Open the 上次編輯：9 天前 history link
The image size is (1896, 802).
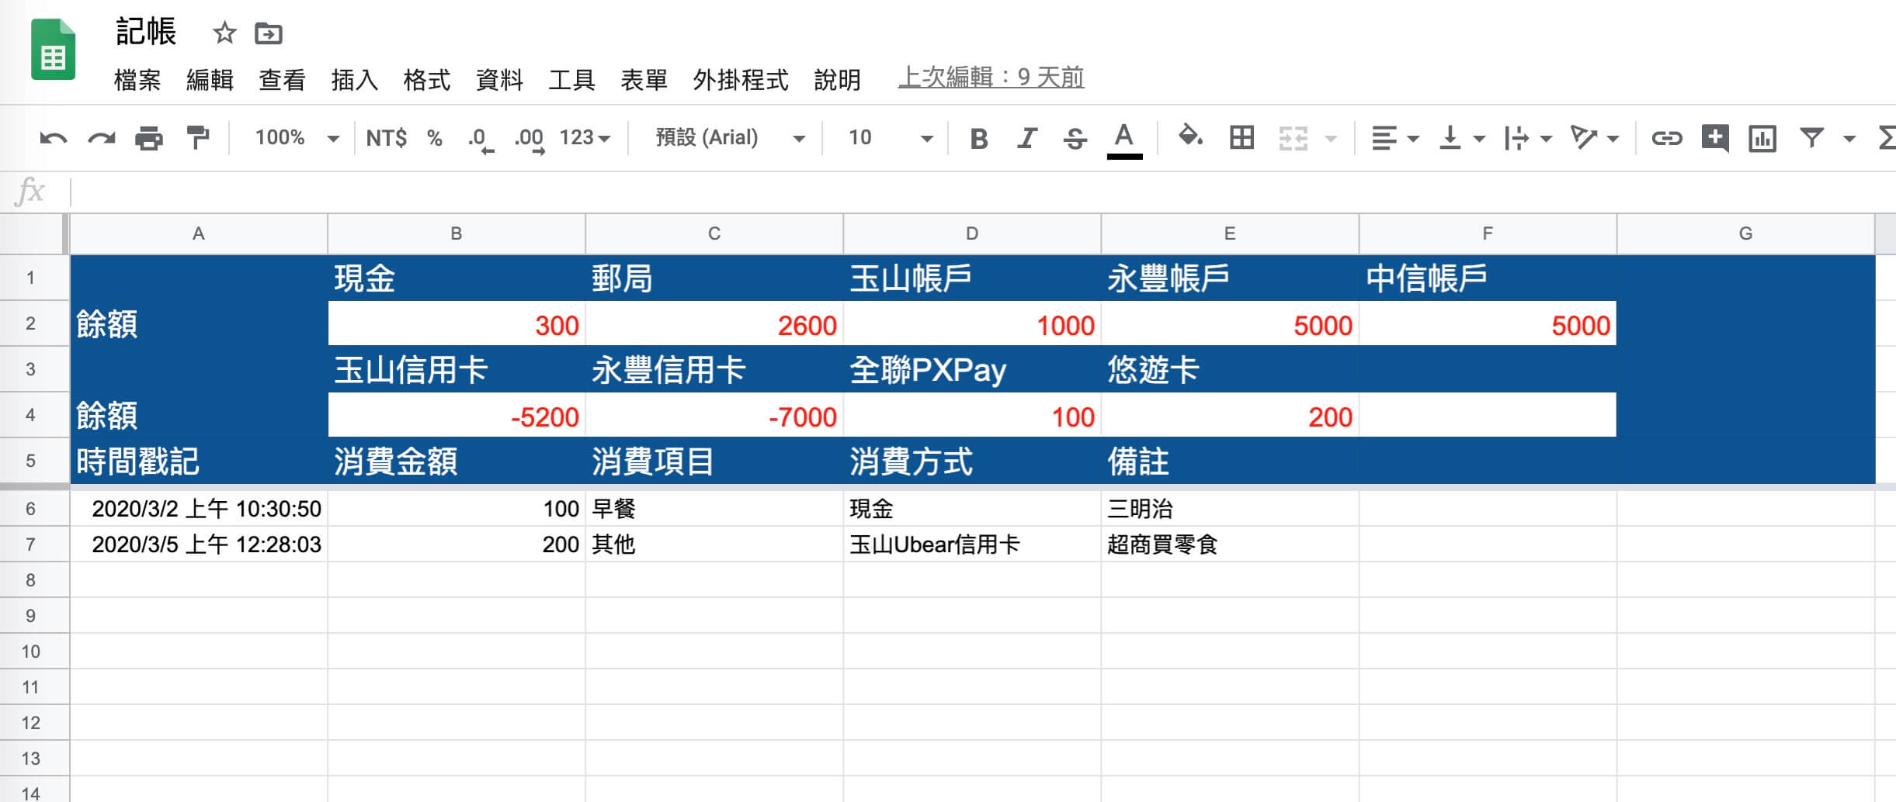[991, 78]
